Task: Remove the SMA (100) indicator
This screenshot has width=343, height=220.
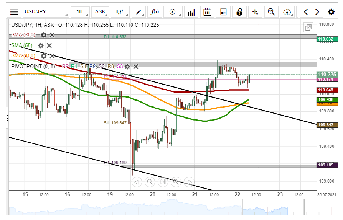Action: tap(52, 56)
